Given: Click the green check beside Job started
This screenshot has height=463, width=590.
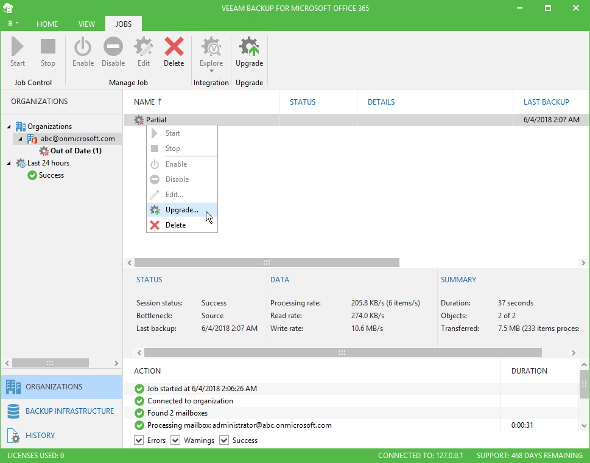Looking at the screenshot, I should [x=139, y=389].
